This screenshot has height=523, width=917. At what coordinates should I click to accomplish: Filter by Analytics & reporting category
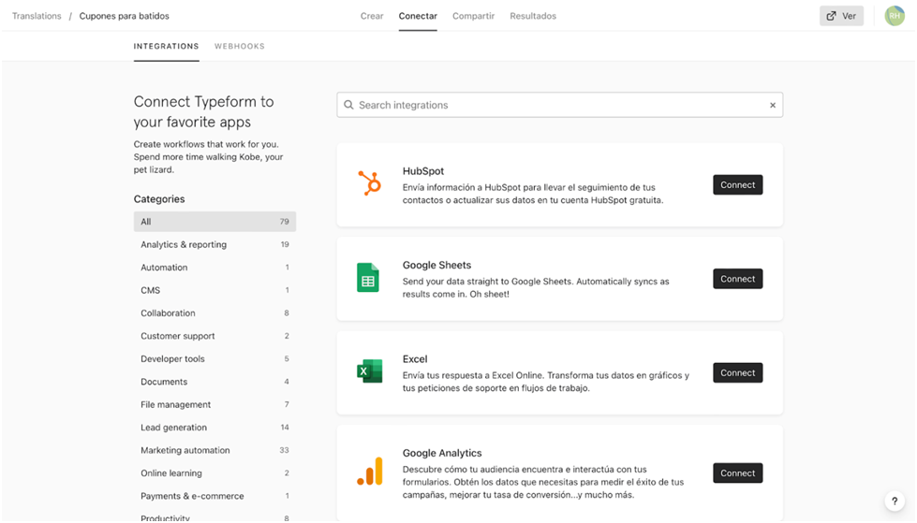pyautogui.click(x=214, y=244)
